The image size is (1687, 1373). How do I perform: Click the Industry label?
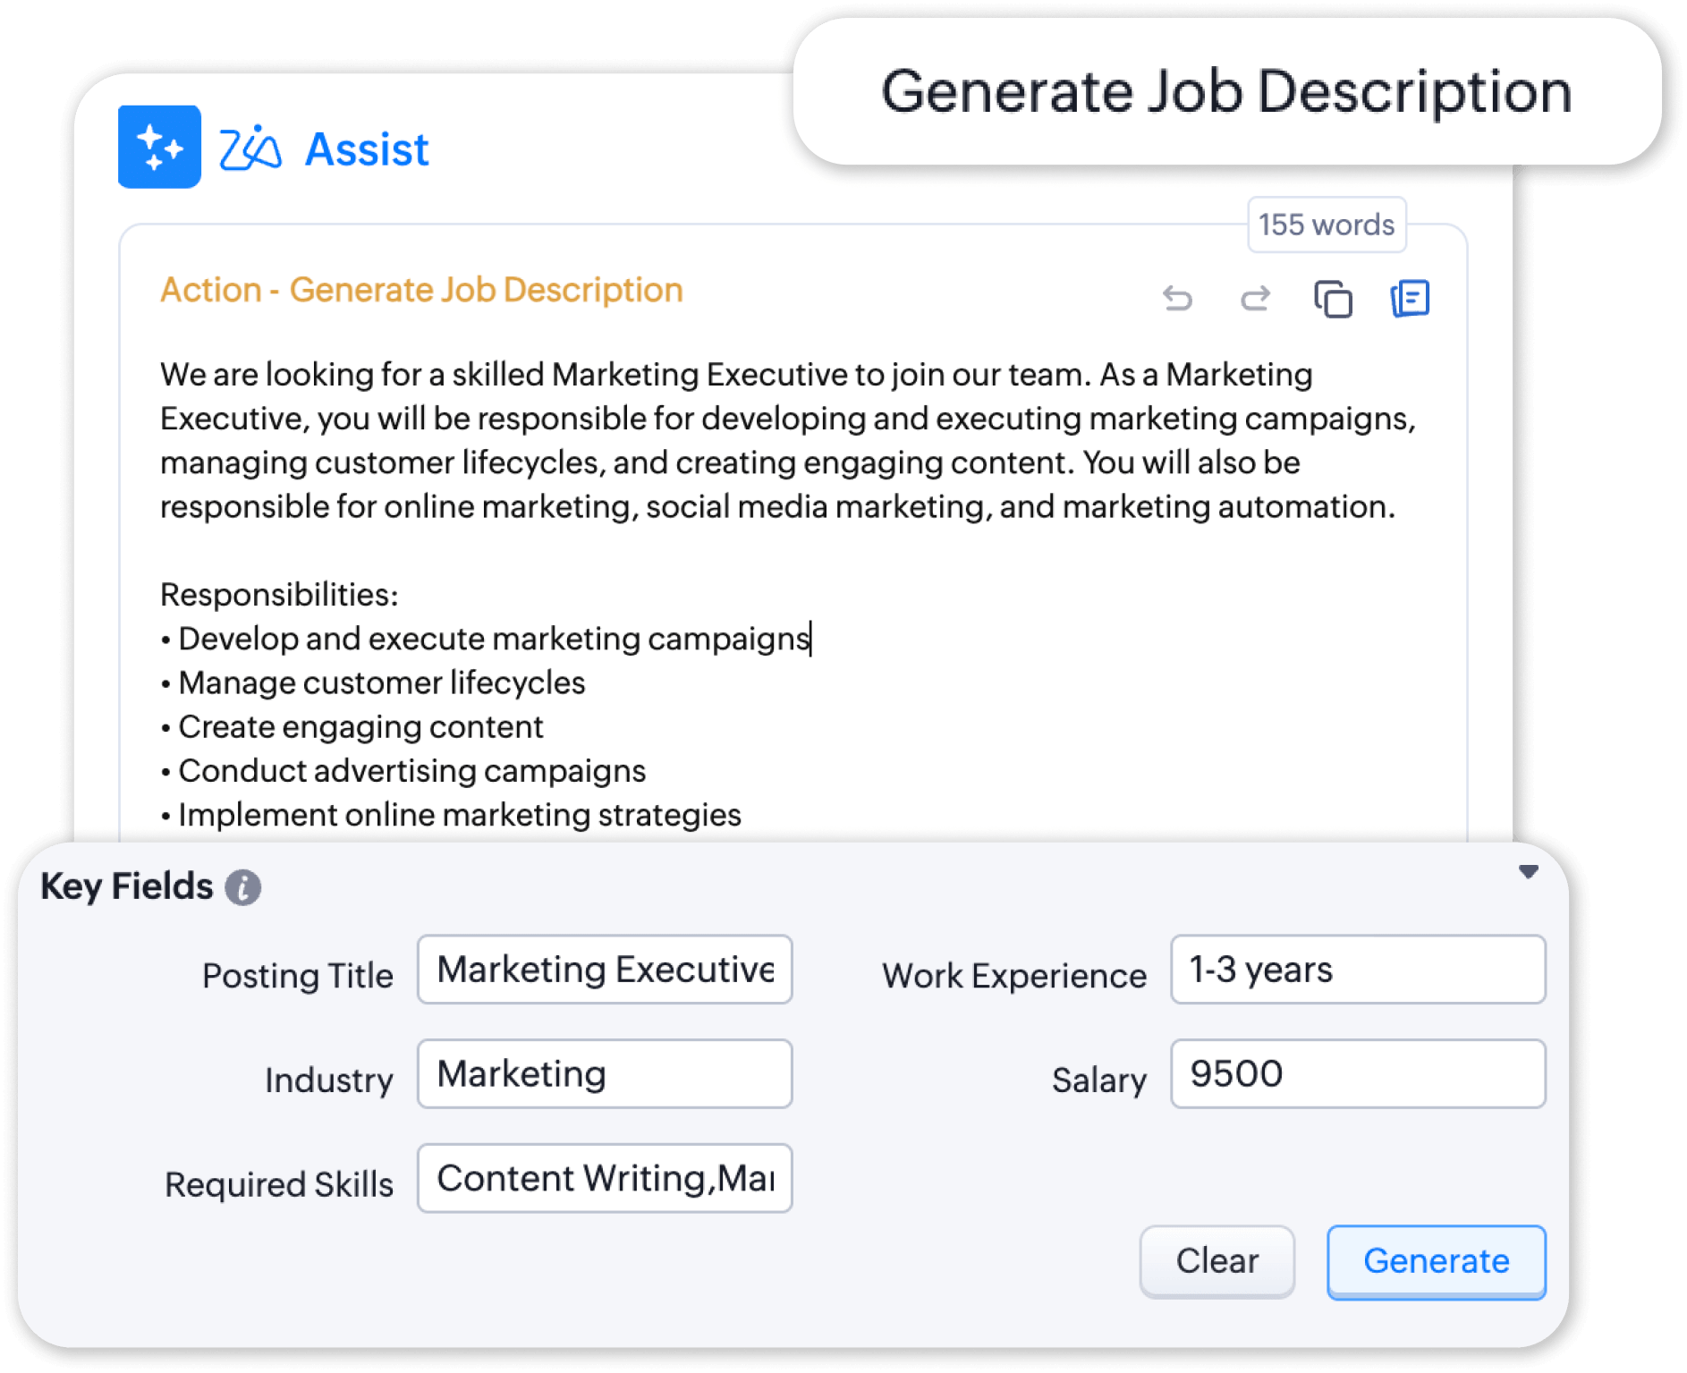(x=328, y=1080)
